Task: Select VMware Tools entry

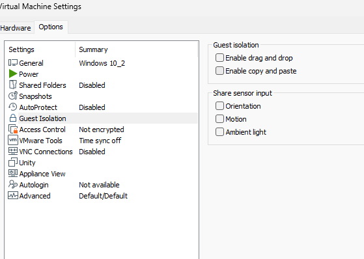Action: 40,141
